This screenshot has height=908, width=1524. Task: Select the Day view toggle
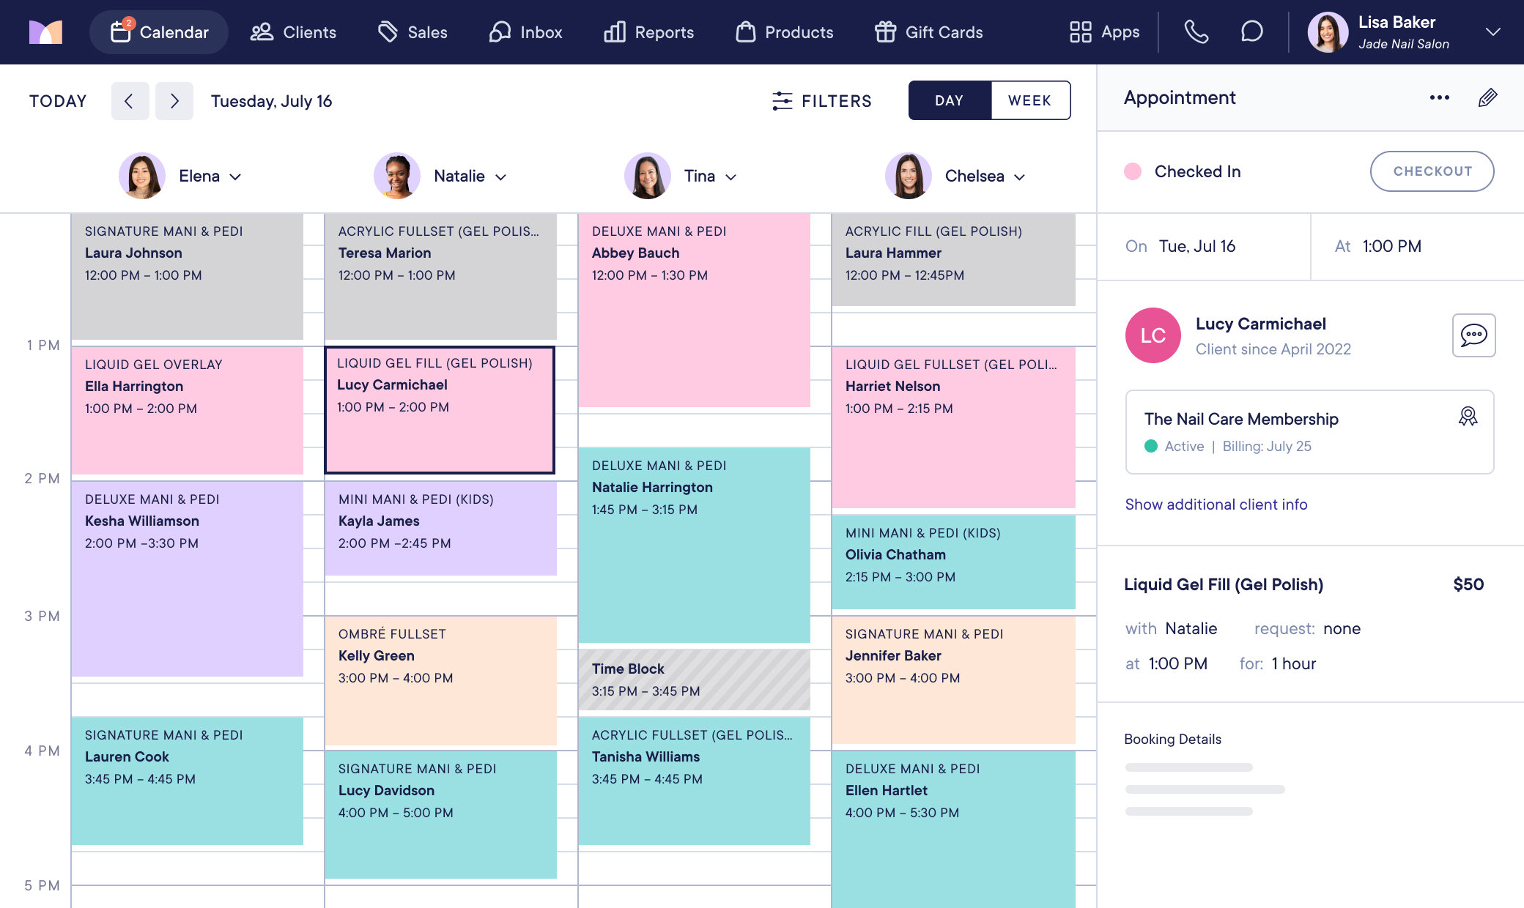coord(950,100)
